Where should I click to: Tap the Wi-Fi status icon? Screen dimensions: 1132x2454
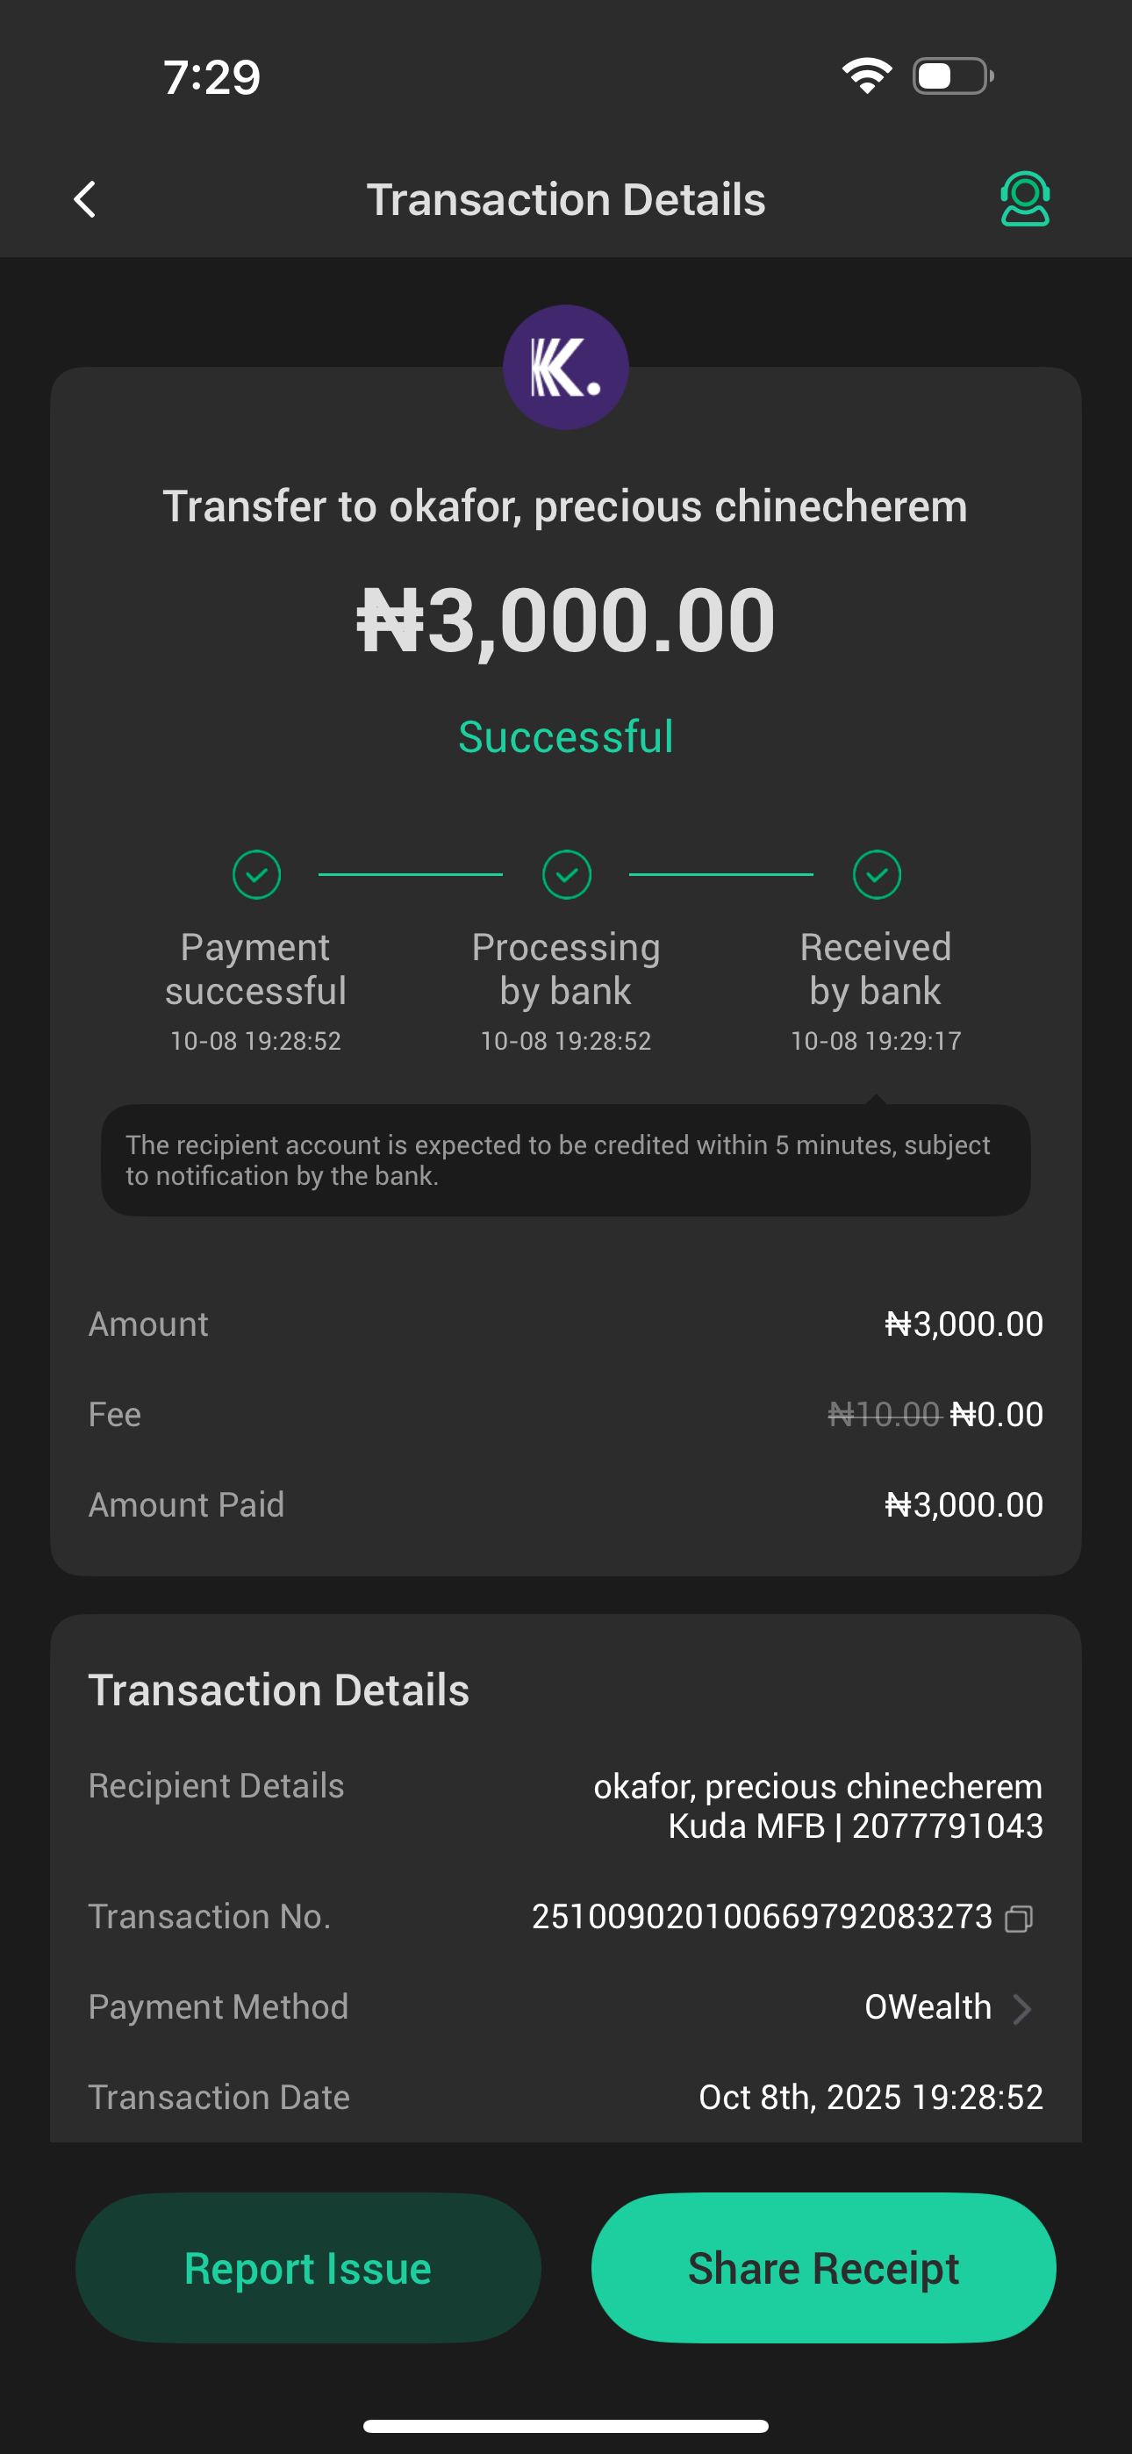(x=866, y=75)
